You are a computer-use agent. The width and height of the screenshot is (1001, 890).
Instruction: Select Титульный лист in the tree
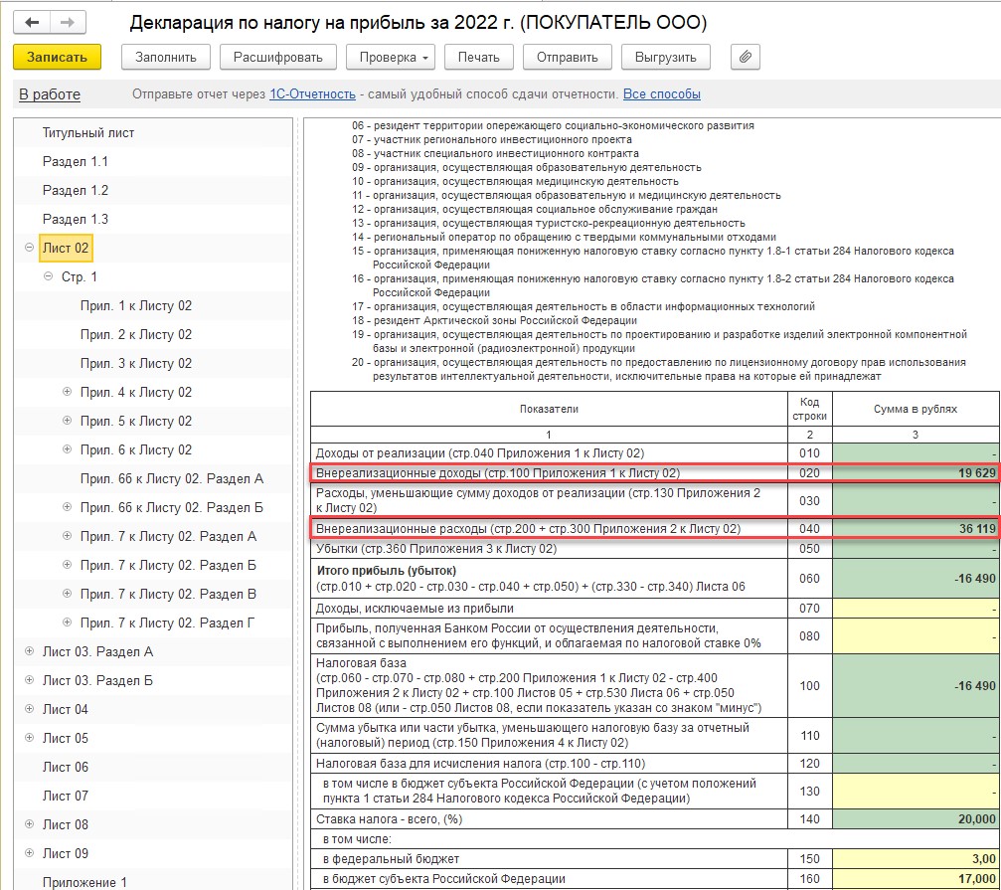coord(88,133)
